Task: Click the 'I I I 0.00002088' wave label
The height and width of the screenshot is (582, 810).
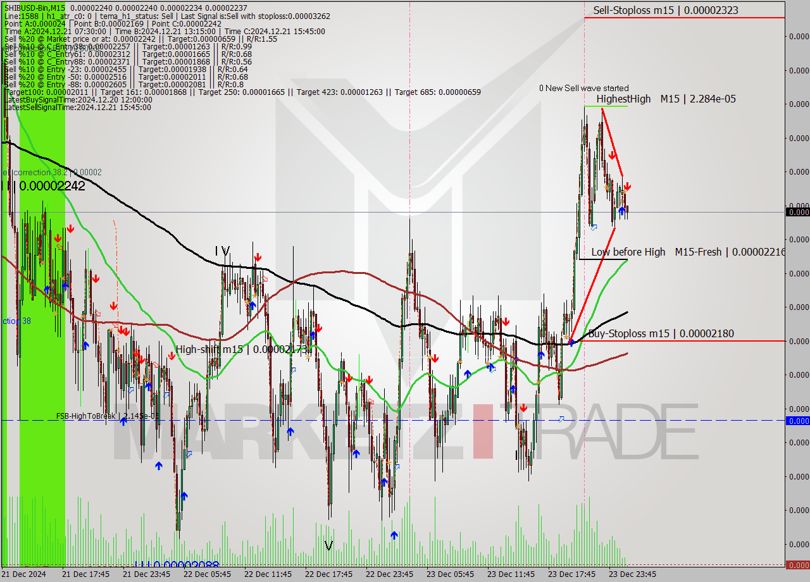Action: tap(177, 565)
